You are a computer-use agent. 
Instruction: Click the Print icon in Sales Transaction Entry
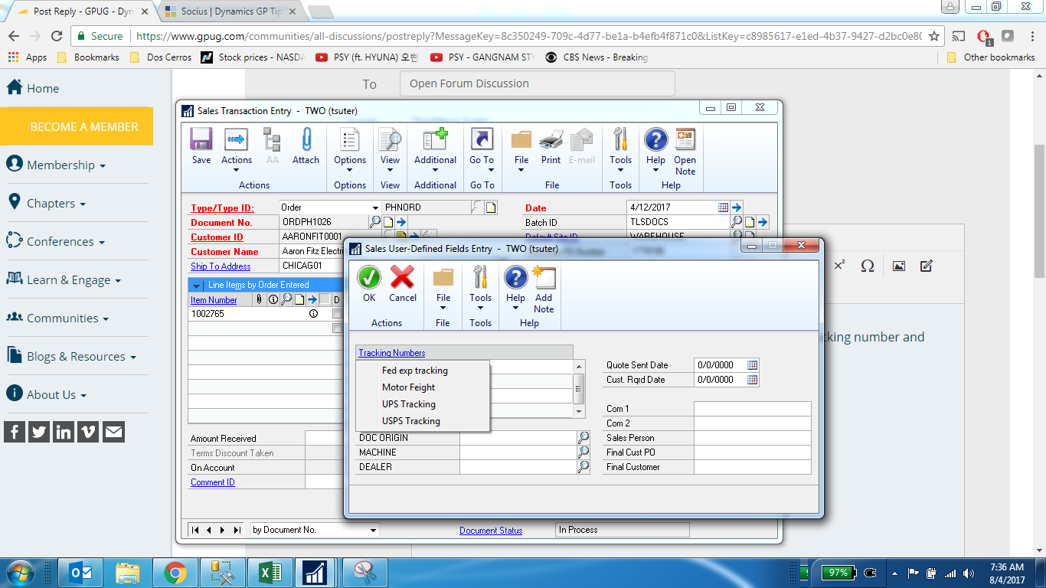[x=551, y=139]
